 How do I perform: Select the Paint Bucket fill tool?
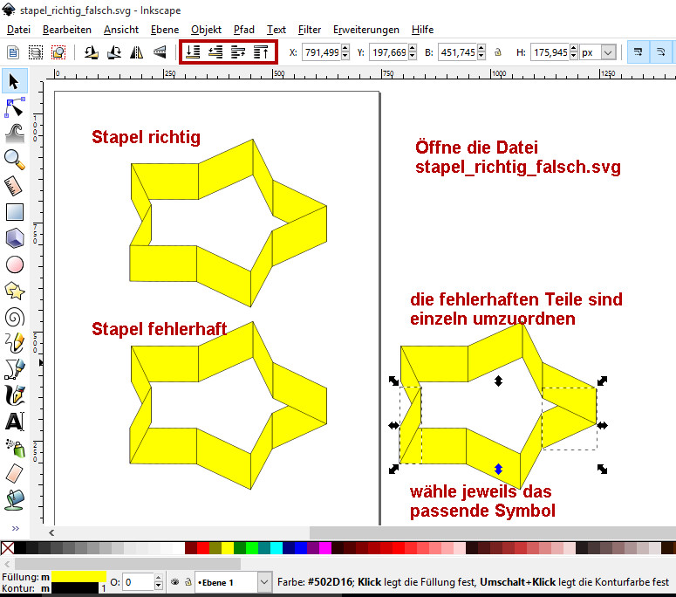(15, 500)
